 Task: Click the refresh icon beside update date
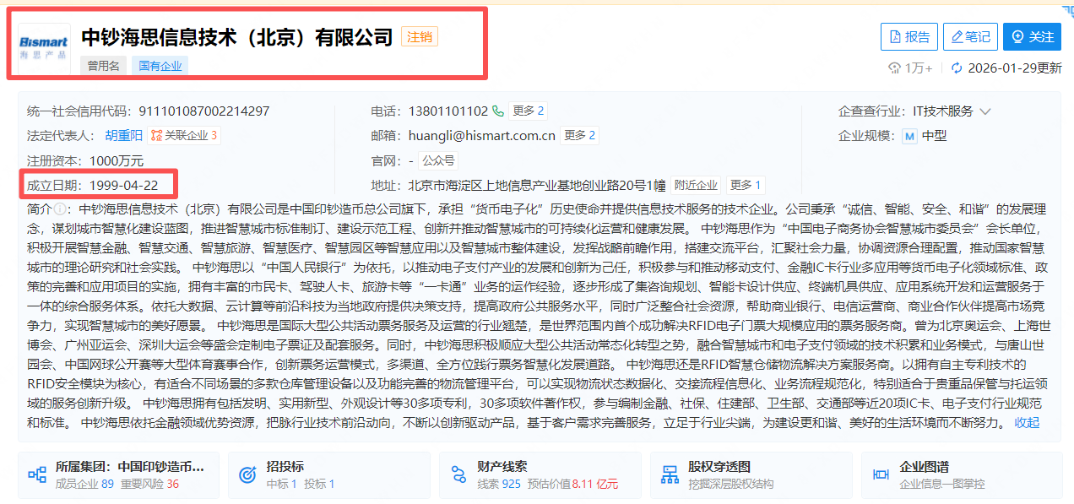(957, 68)
